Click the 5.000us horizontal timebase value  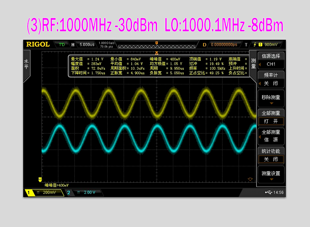87,44
